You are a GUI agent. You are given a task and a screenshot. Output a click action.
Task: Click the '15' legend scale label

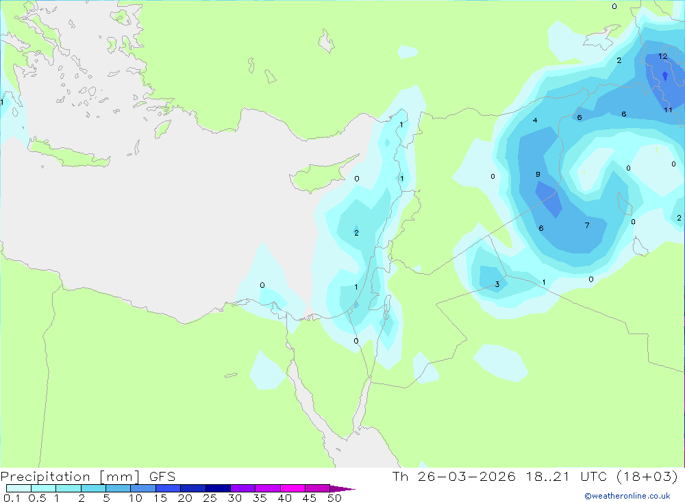coord(160,498)
